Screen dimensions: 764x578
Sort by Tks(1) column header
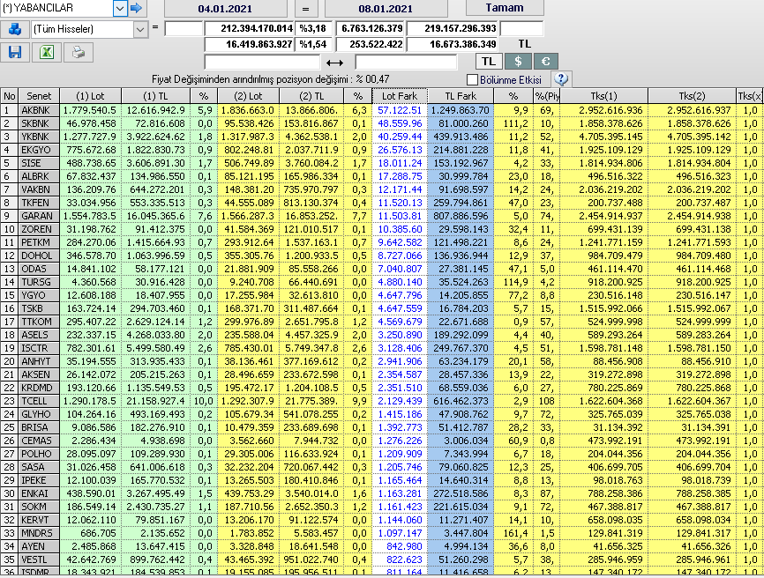(x=603, y=96)
